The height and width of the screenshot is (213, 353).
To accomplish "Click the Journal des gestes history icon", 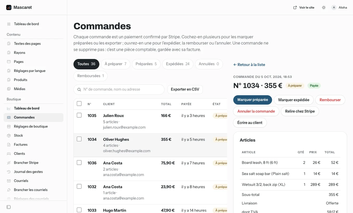I will [x=9, y=172].
